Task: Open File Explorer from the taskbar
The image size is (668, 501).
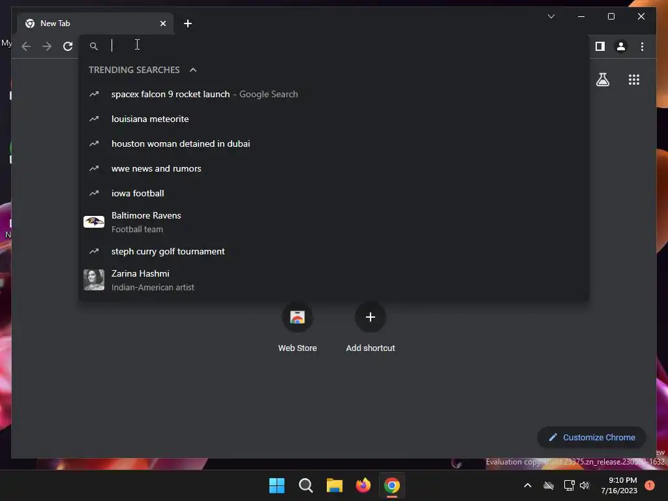Action: (335, 485)
